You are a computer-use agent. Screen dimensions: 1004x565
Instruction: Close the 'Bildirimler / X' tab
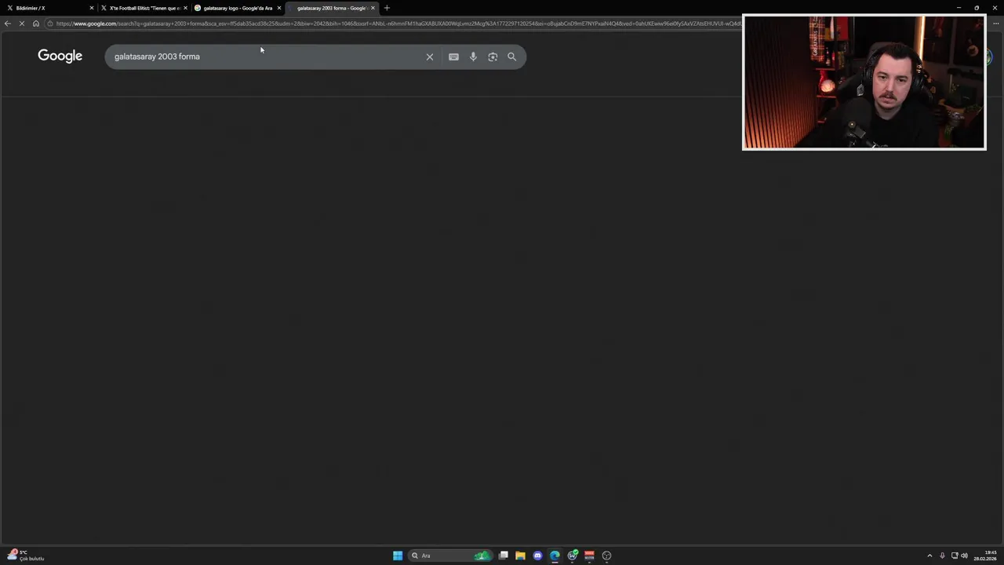click(92, 8)
